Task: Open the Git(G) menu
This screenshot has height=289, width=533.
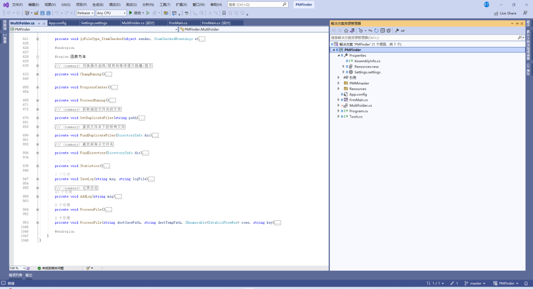Action: 66,4
